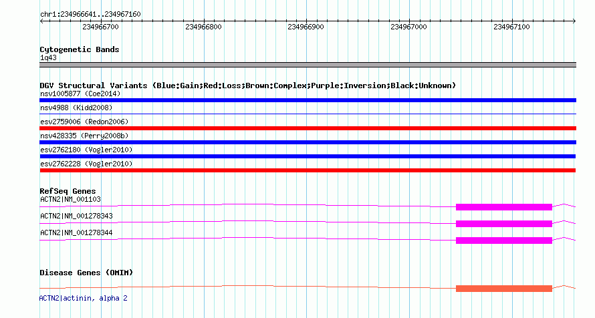Select the Disease Genes (OMIM) heading
The image size is (595, 318).
(86, 273)
